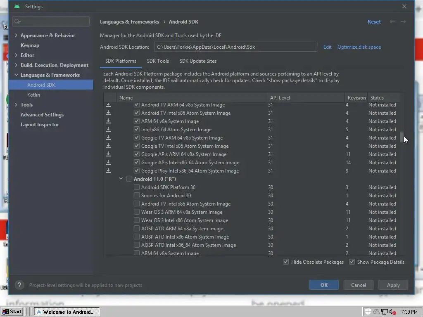Uncheck Google Play Intel x86_64 Atom System Image
Viewport: 423px width, 317px height.
click(x=136, y=170)
